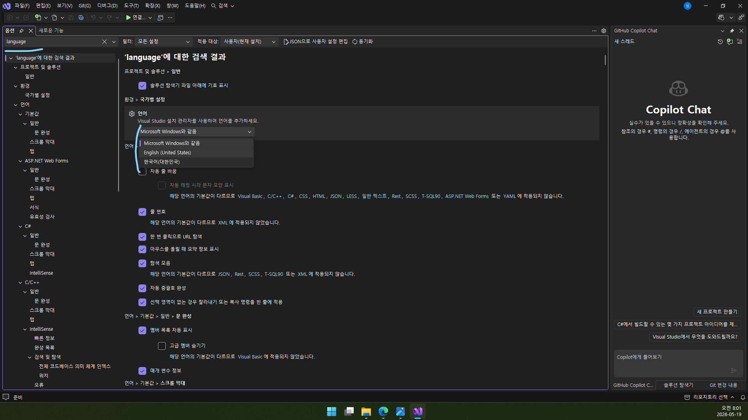Collapse the 환경 tree node
Viewport: 748px width, 420px height.
(16, 86)
